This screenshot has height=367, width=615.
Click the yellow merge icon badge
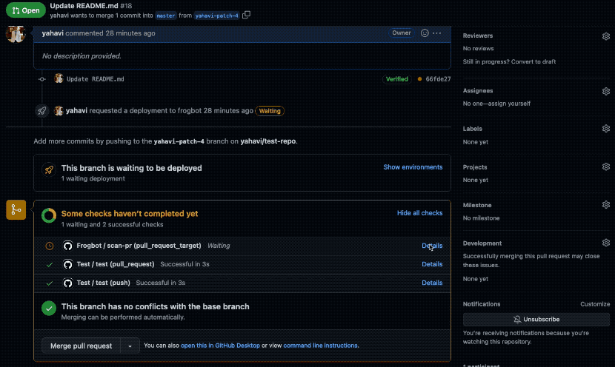(16, 209)
